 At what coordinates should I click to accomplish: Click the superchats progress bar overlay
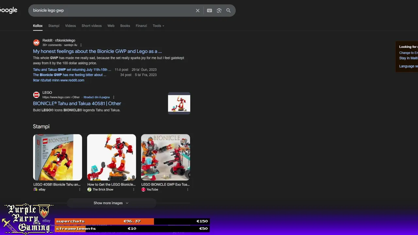[x=132, y=221]
